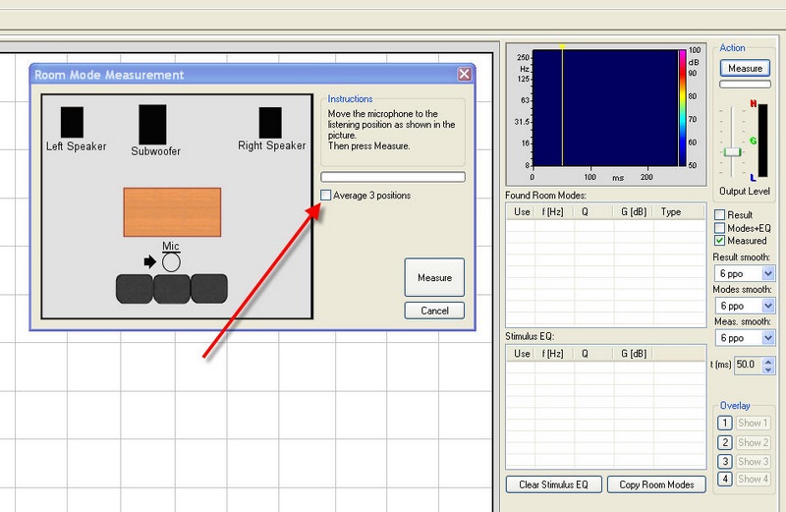The image size is (786, 512).
Task: Uncheck the Measured checkbox
Action: [x=719, y=241]
